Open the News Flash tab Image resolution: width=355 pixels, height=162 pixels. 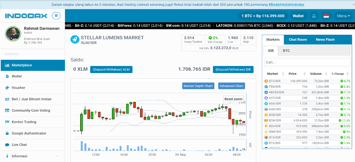325,40
